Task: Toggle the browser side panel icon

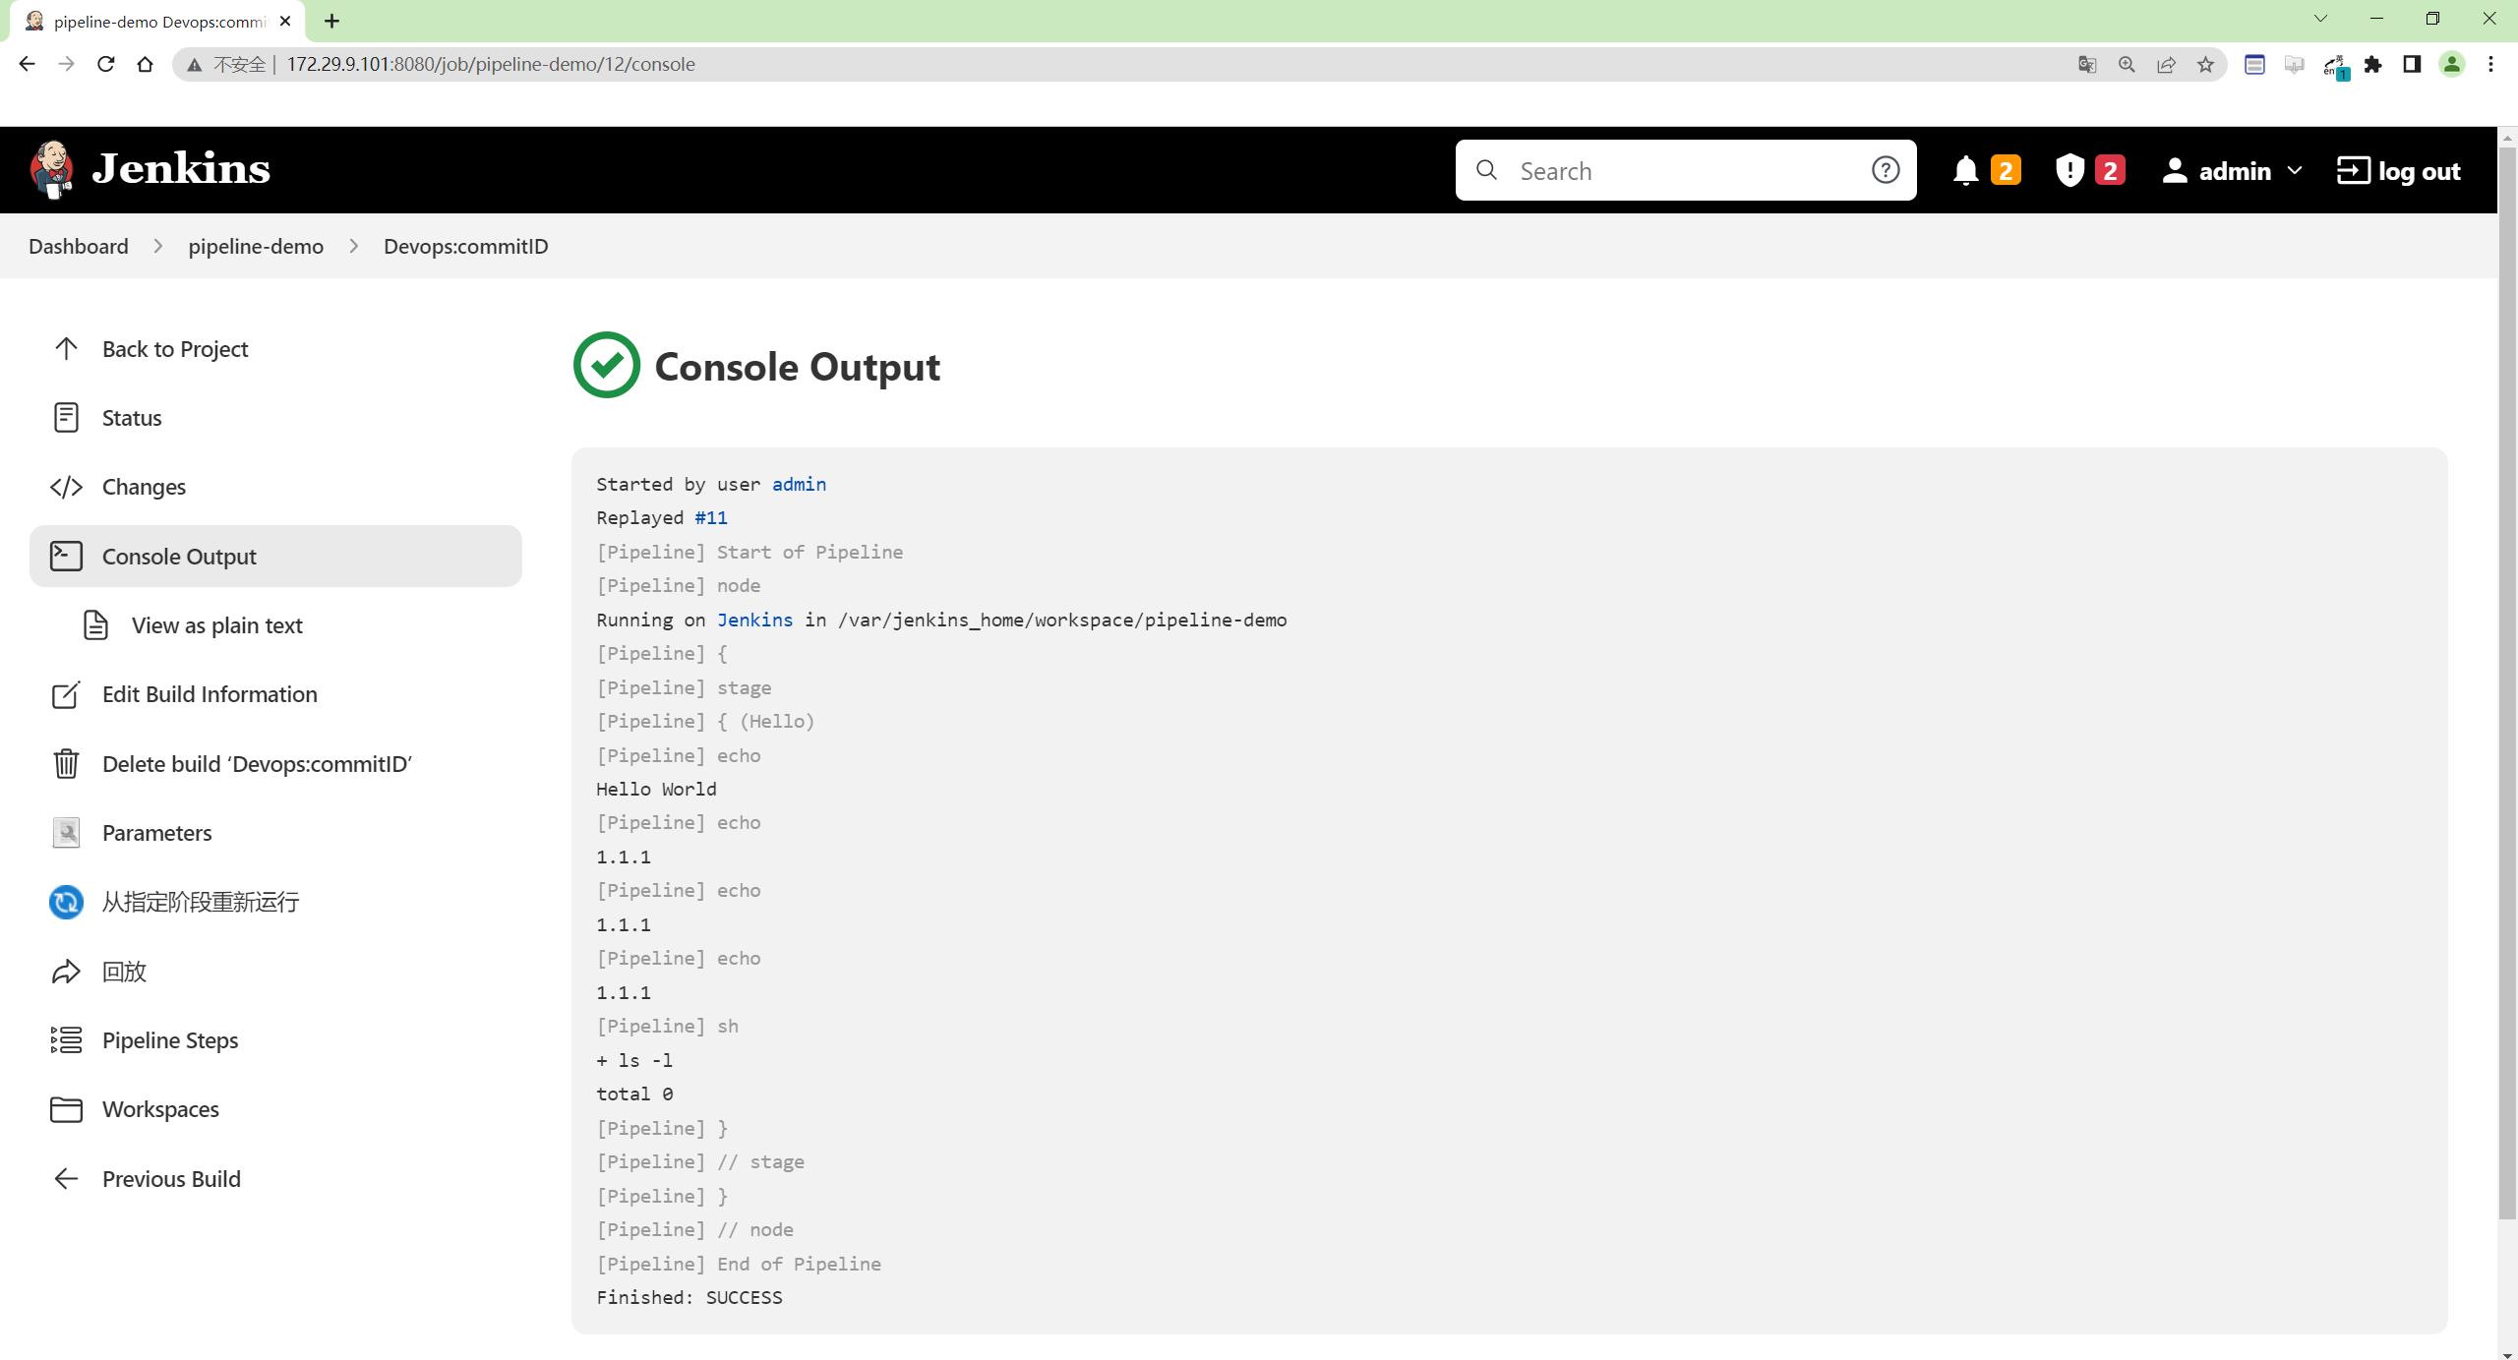Action: (x=2412, y=65)
